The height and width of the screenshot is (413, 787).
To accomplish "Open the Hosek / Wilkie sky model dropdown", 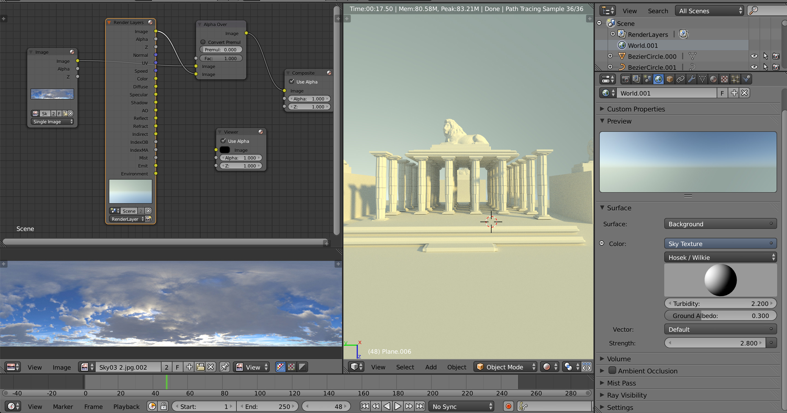I will click(x=720, y=257).
